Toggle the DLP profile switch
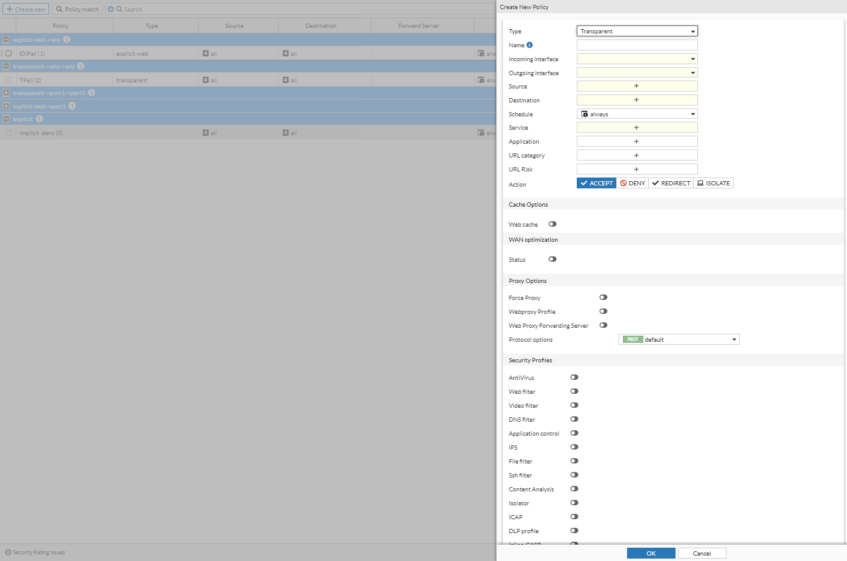The height and width of the screenshot is (561, 847). pyautogui.click(x=574, y=531)
